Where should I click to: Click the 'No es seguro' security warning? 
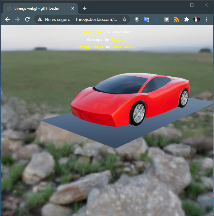point(54,19)
